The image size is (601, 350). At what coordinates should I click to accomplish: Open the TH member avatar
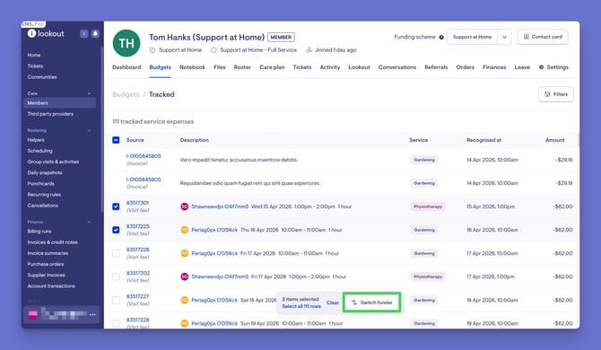126,43
